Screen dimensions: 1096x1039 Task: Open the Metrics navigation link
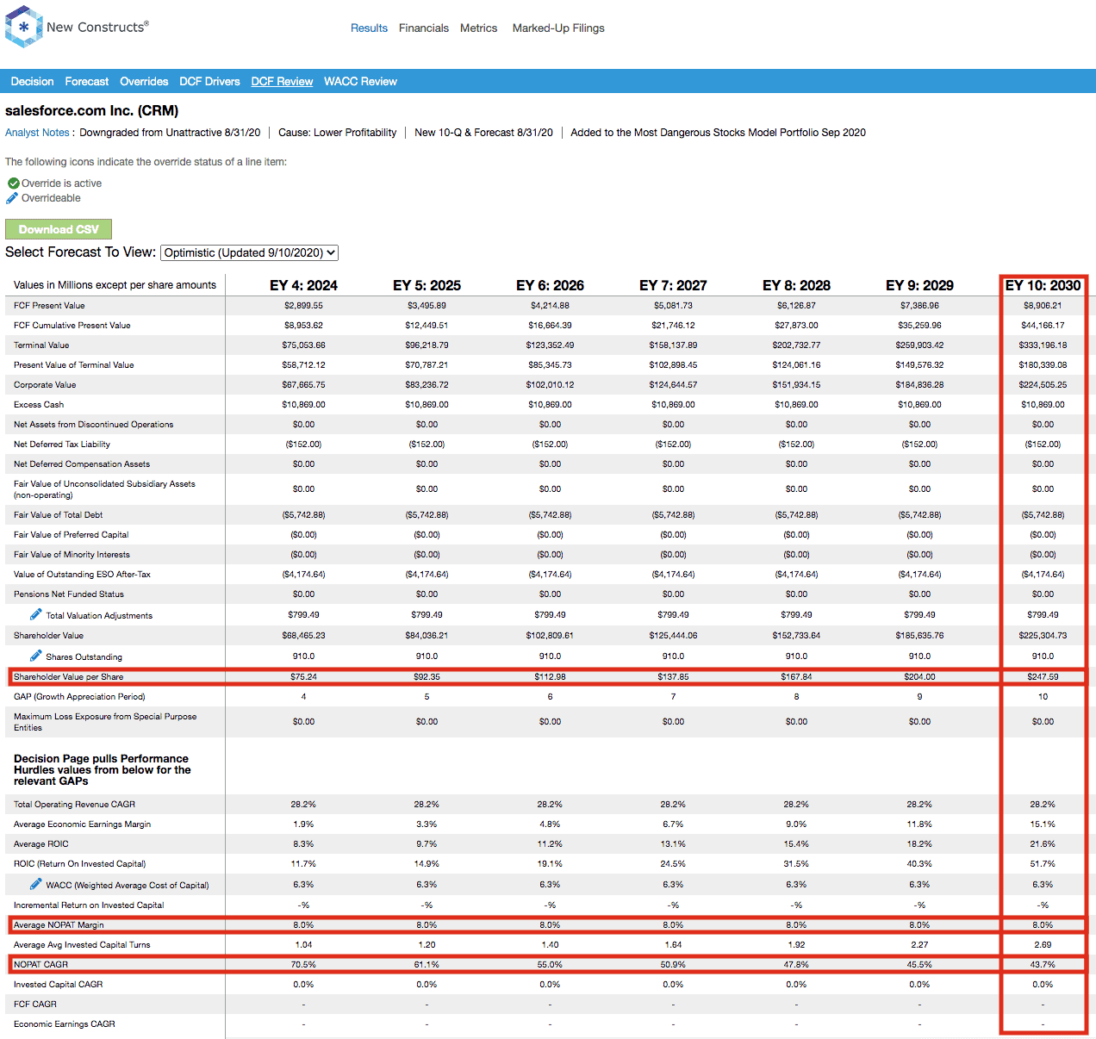[478, 28]
